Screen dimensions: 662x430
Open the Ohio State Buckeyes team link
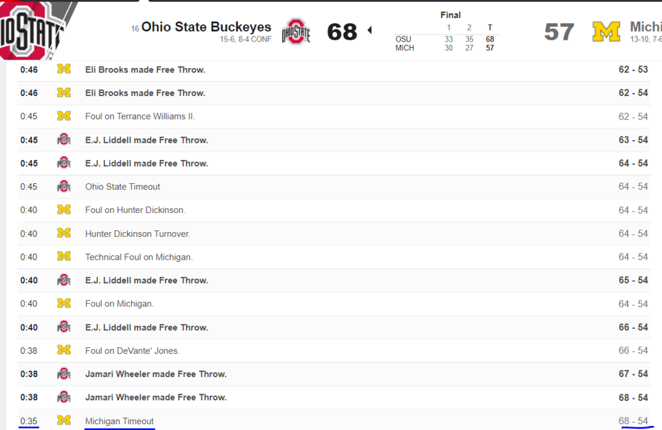pos(206,27)
